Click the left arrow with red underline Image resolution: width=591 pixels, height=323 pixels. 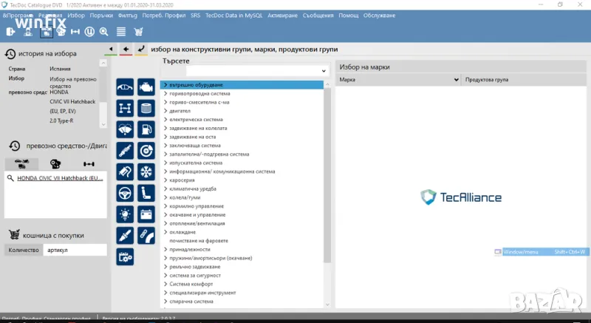[126, 50]
